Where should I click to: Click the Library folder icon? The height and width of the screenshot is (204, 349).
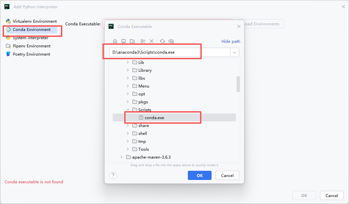tap(135, 70)
